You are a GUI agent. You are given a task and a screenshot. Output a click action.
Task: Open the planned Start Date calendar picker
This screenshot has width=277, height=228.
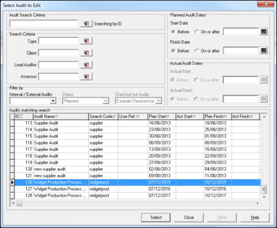click(x=264, y=31)
